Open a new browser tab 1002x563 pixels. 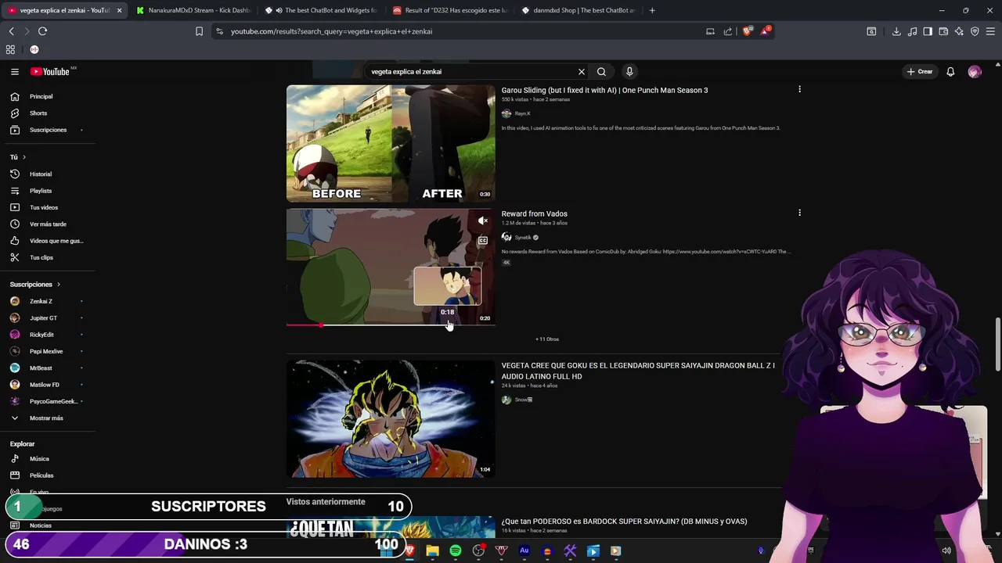[x=652, y=10]
